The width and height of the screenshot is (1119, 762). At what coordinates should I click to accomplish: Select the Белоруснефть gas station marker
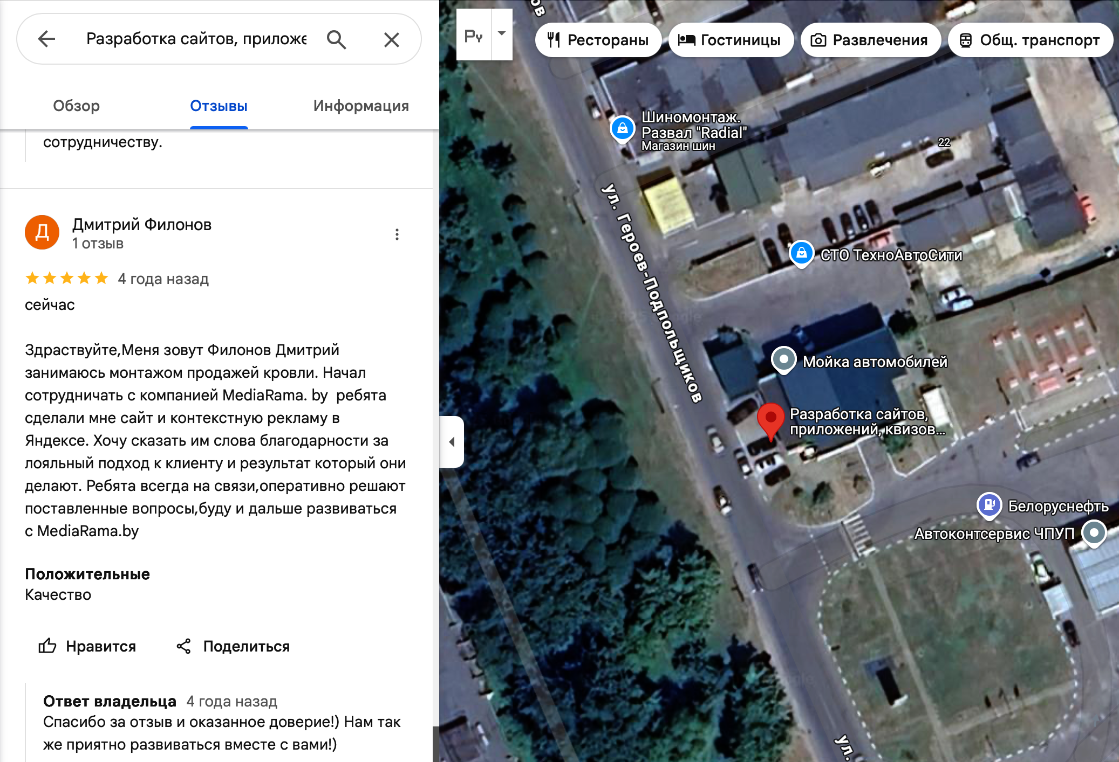(x=989, y=505)
